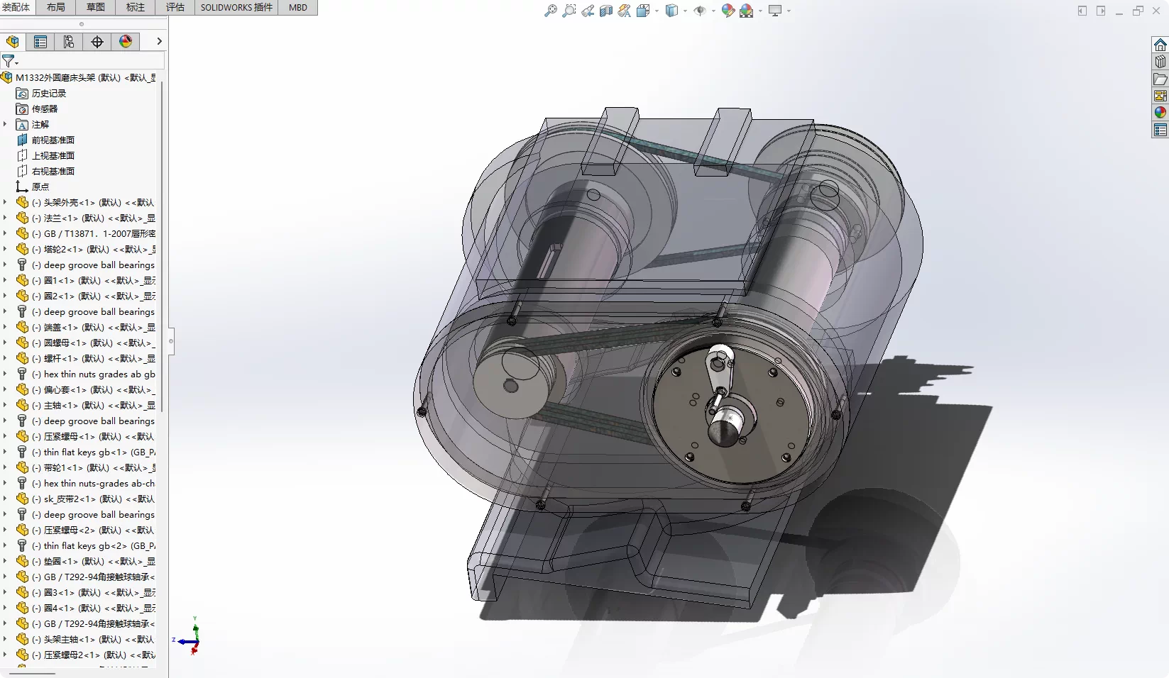Switch to the DisplayManager tab

(126, 42)
